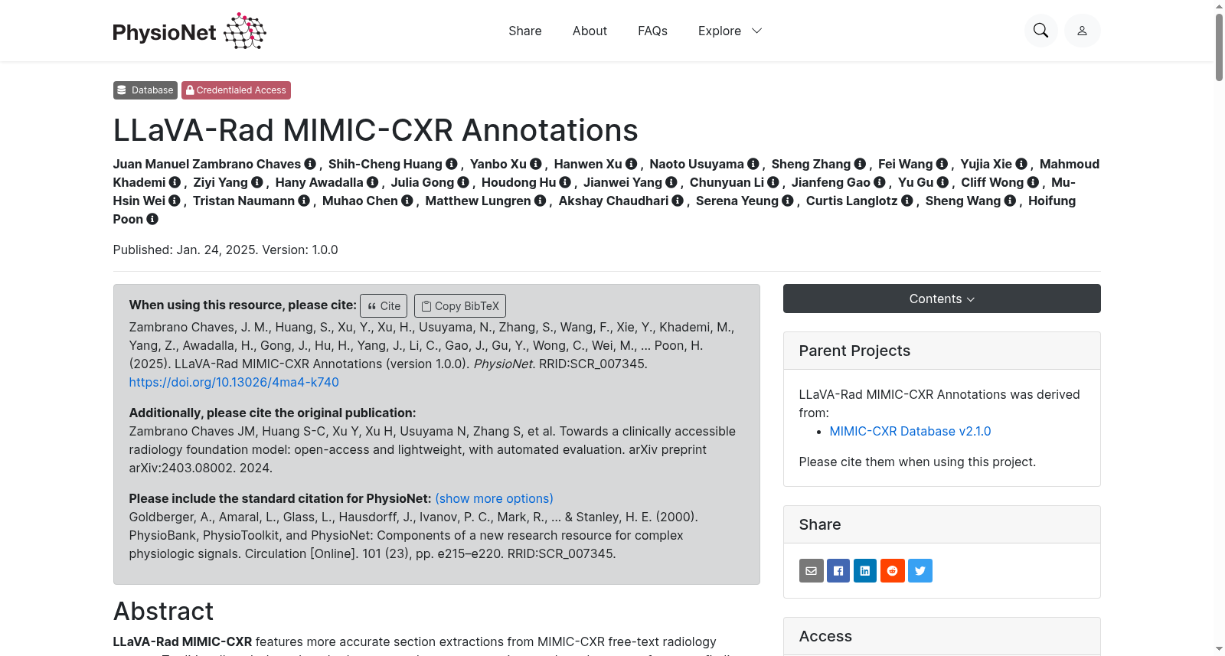Show info icon next to Chunyuan Li

click(773, 182)
